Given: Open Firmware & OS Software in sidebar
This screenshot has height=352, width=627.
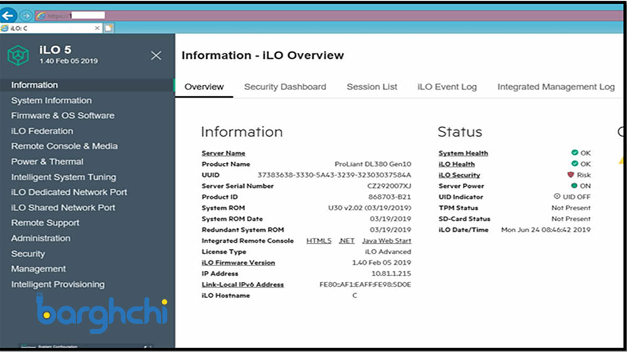Looking at the screenshot, I should pos(63,116).
